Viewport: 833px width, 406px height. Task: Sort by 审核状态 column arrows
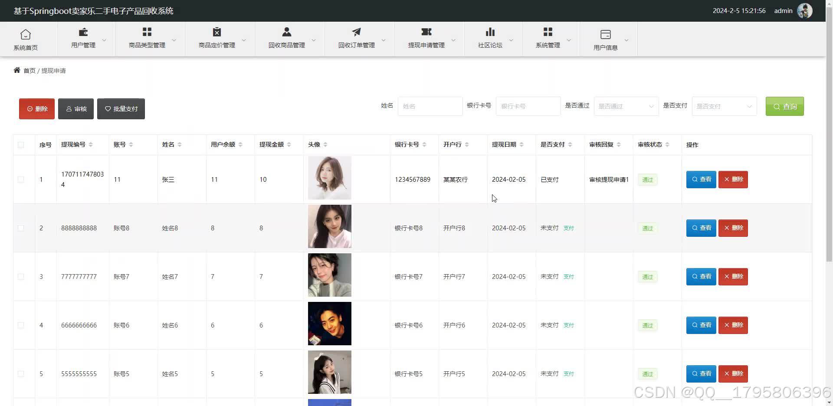pos(667,144)
